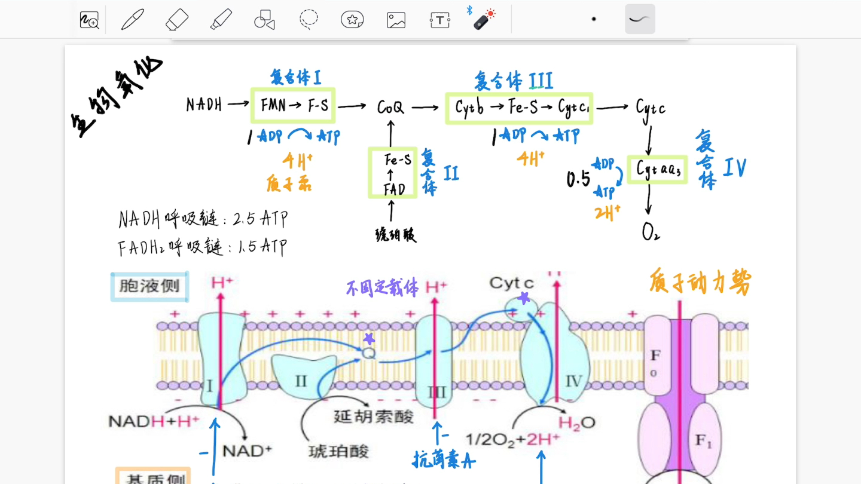Screen dimensions: 861x484
Task: Click the 复合体 I heading
Action: (296, 77)
